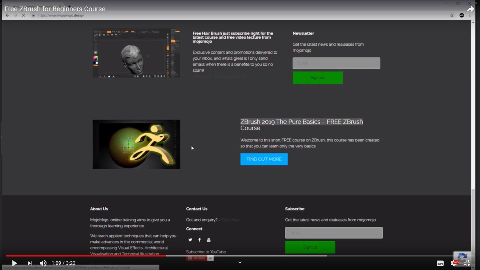Bookmark this page with the star
The image size is (480, 270).
click(x=452, y=15)
